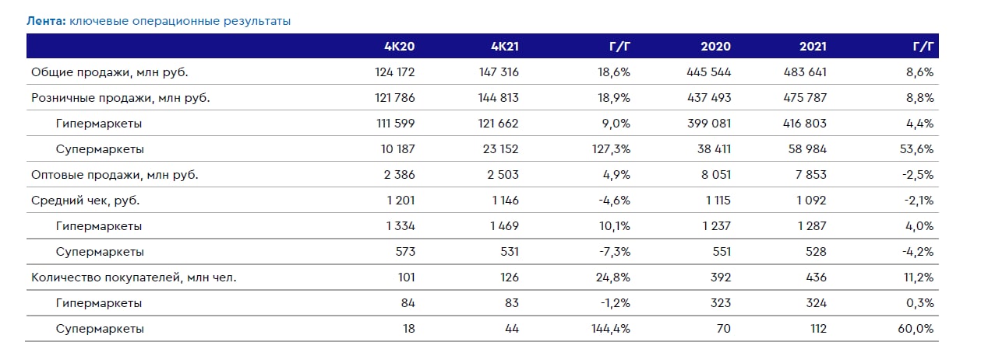Select the 'Общие продажи, млн руб.' row label
This screenshot has width=981, height=363.
click(110, 72)
